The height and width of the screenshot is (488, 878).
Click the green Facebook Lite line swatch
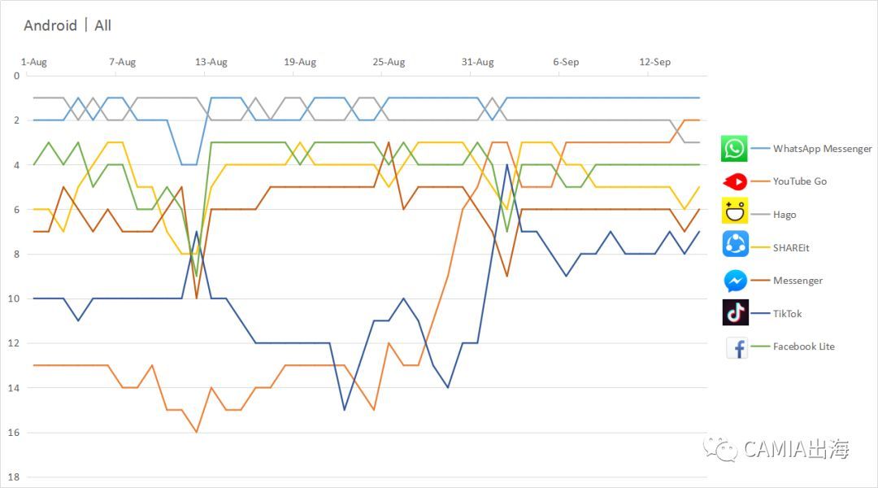pyautogui.click(x=760, y=346)
